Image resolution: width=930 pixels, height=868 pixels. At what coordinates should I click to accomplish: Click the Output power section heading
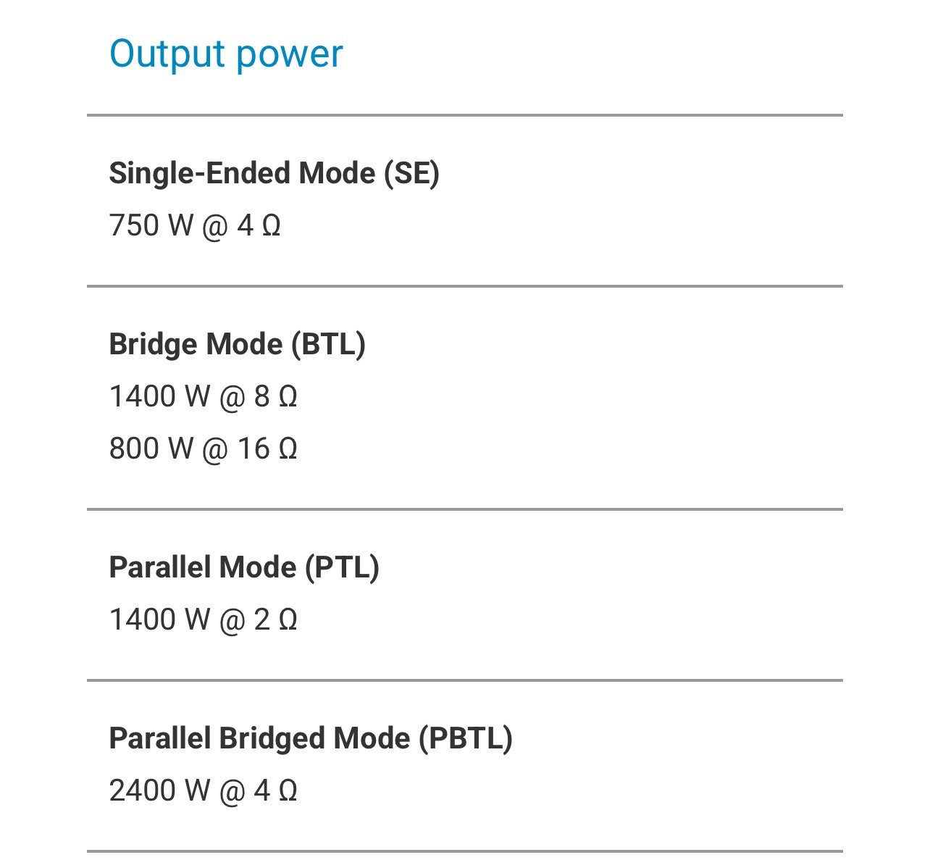226,54
